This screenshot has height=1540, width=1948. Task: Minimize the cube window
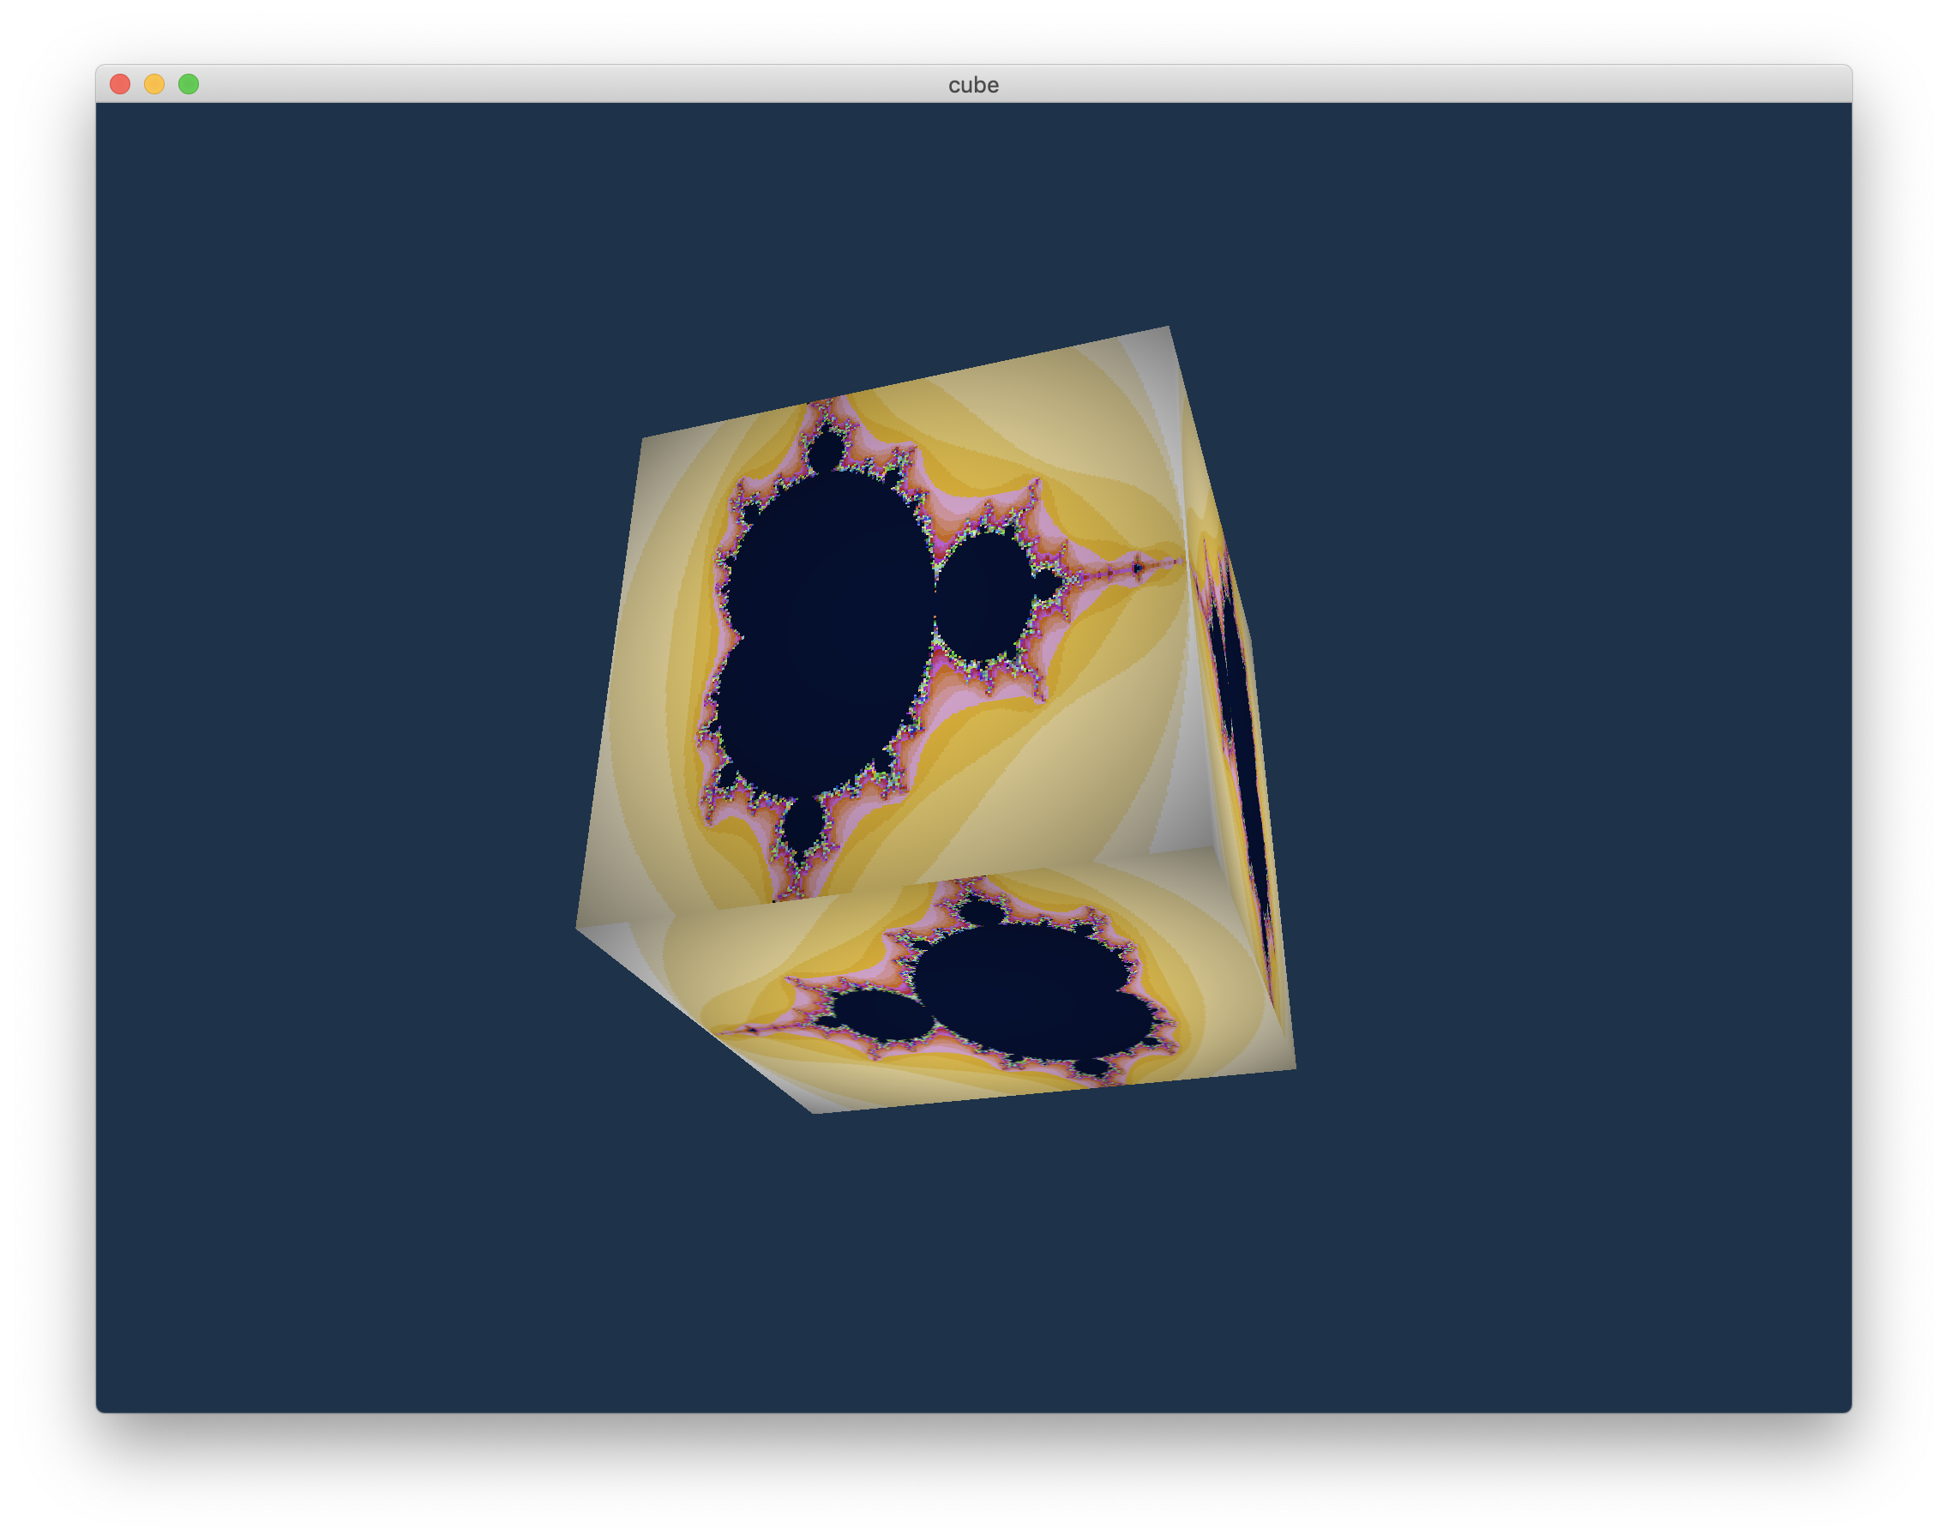[x=154, y=84]
